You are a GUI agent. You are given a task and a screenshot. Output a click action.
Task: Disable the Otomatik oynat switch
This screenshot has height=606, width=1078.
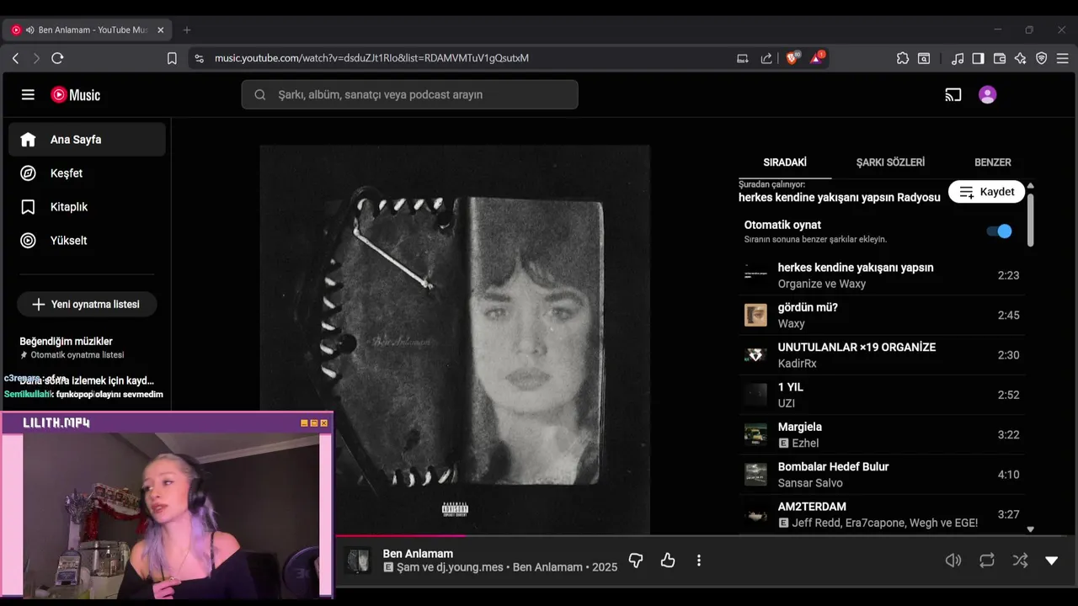1000,231
